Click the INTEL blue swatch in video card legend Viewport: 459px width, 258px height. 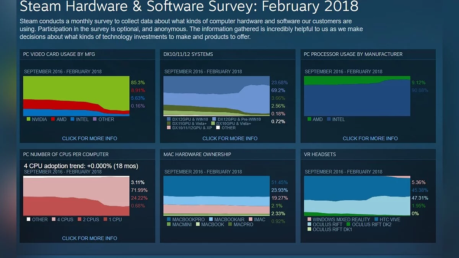pyautogui.click(x=72, y=119)
